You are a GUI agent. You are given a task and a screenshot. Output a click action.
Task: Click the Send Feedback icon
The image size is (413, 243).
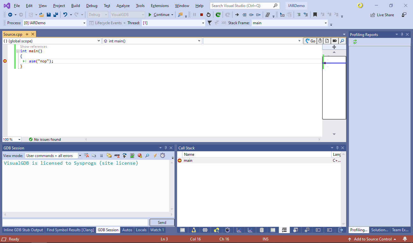(x=404, y=15)
